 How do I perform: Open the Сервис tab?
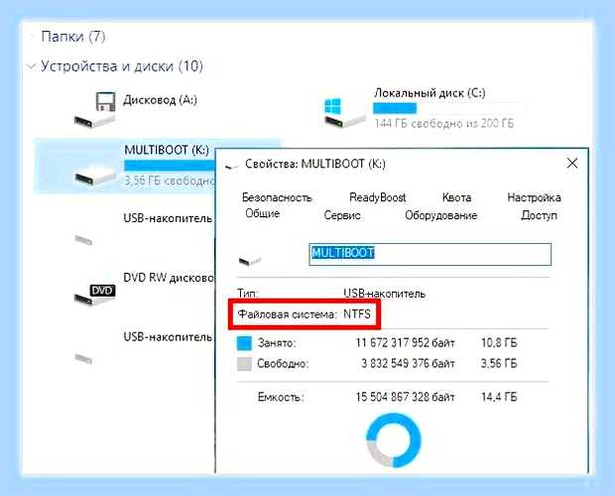[x=342, y=215]
